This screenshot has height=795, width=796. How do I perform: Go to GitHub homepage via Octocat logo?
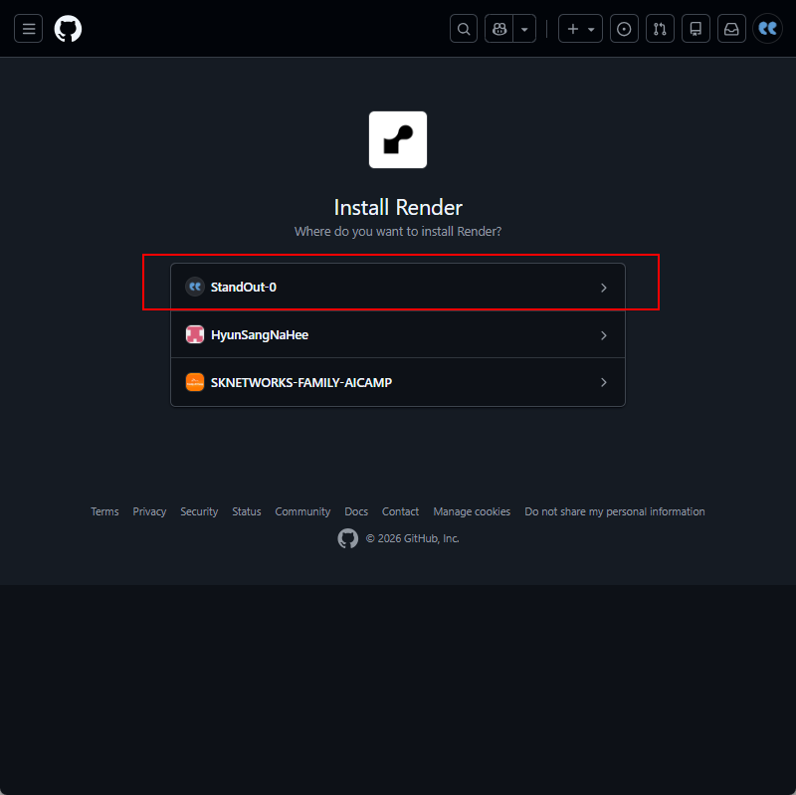coord(68,29)
